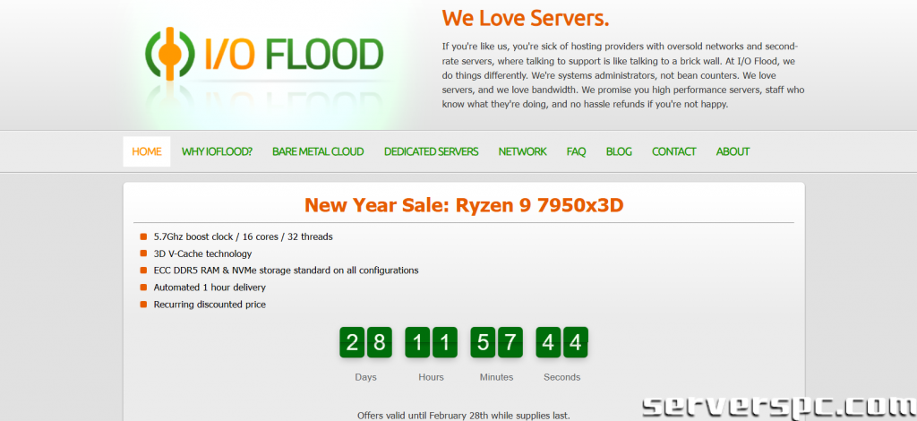Click the orange bullet beside Automated 1 hour delivery
917x421 pixels.
pos(143,288)
